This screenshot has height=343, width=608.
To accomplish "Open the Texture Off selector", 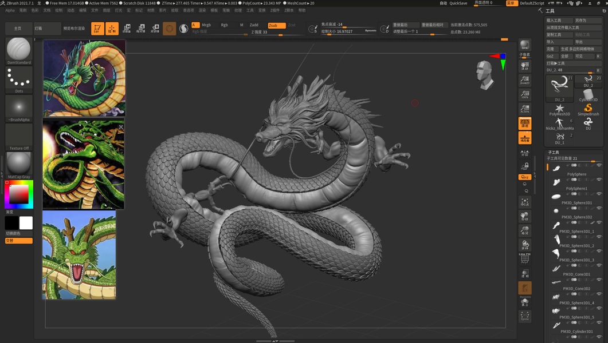I will (18, 137).
